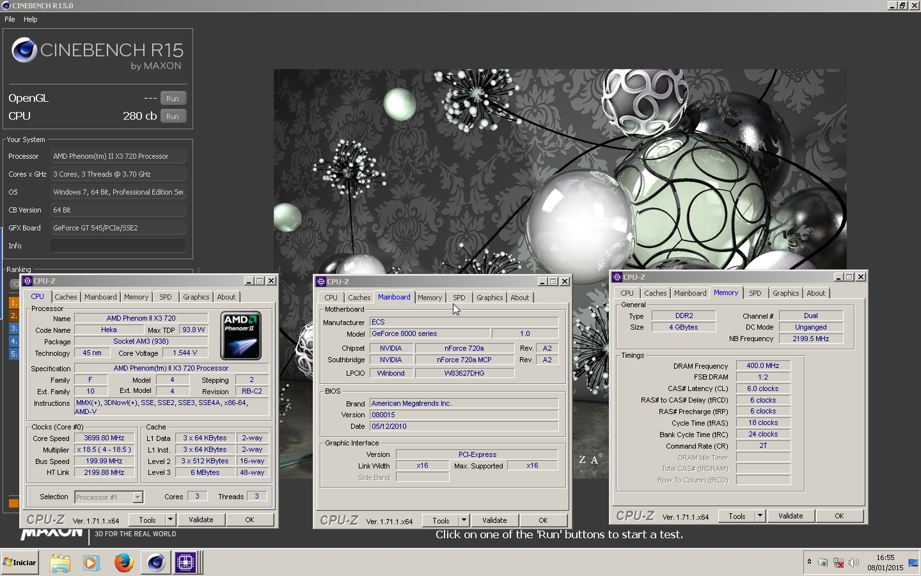
Task: Click Tools button in middle CPU-Z window
Action: coord(441,520)
